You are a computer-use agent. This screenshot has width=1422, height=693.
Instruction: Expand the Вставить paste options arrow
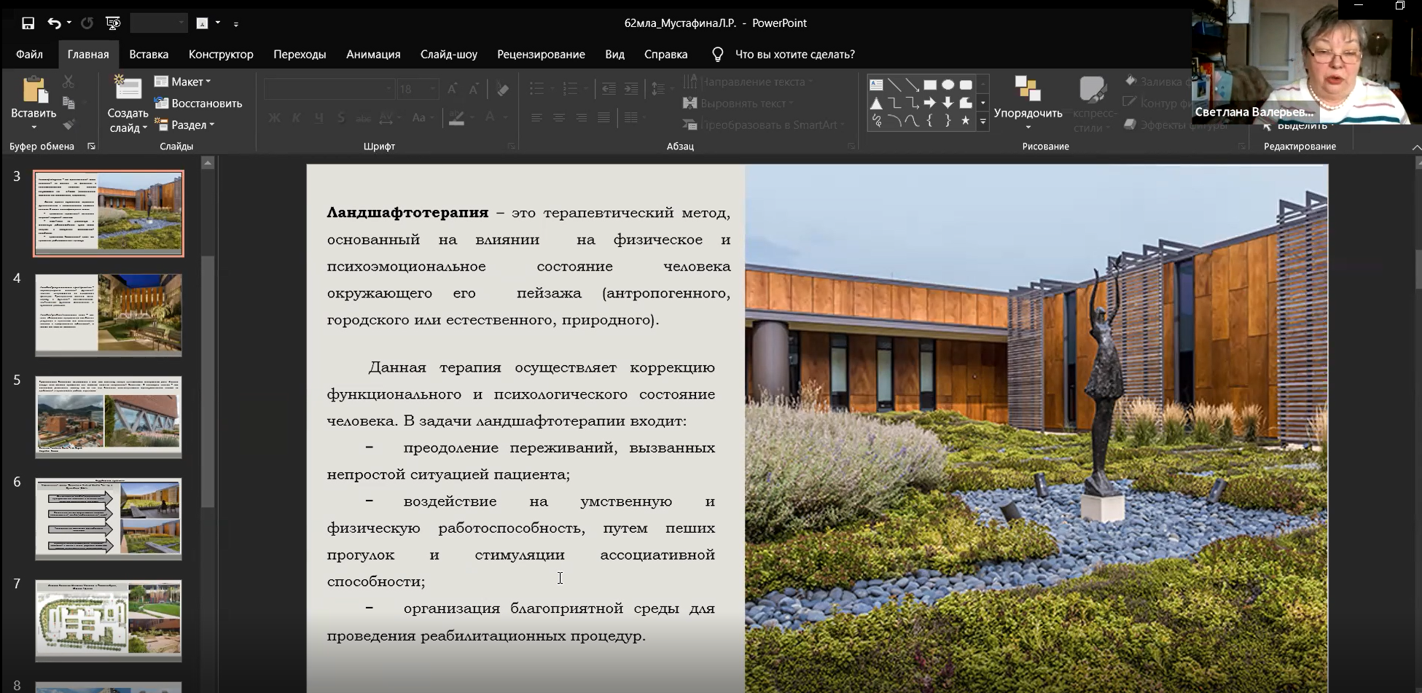point(34,128)
